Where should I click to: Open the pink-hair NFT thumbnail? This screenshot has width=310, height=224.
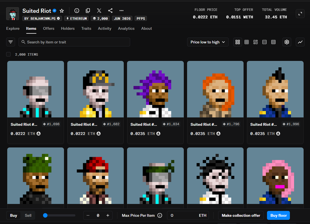pos(275,176)
